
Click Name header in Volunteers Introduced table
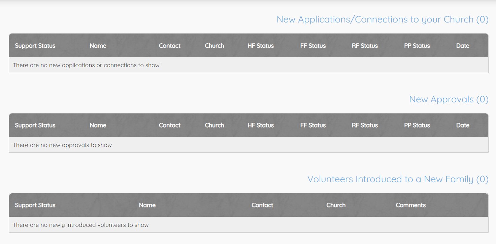click(147, 205)
